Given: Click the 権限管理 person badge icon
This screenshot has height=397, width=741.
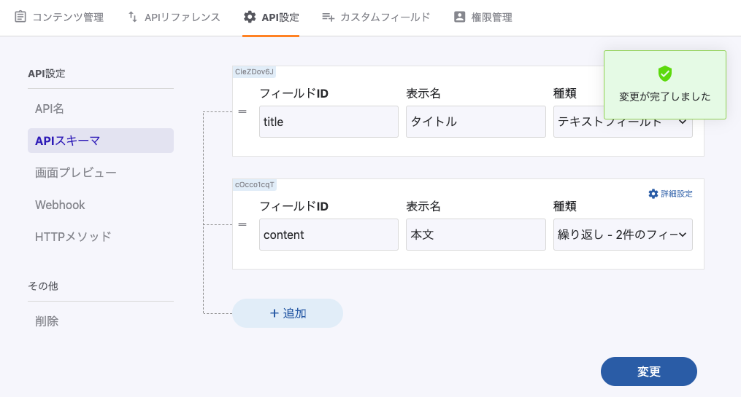Looking at the screenshot, I should click(x=459, y=17).
